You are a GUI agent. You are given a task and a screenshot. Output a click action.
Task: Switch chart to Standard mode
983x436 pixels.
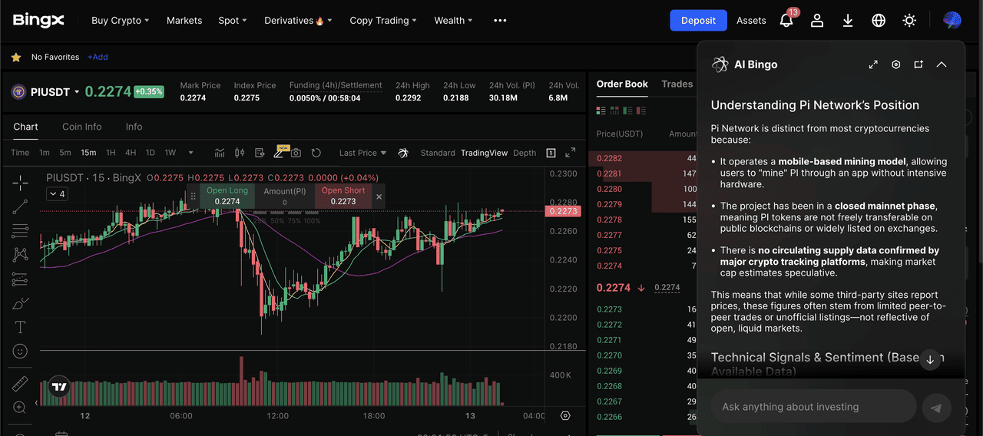tap(438, 153)
